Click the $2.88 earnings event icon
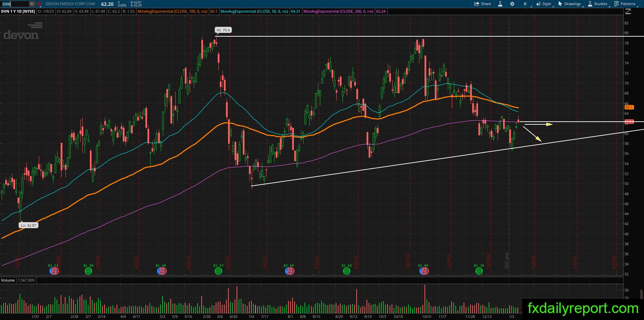Viewport: 644px width, 320px height. click(424, 271)
